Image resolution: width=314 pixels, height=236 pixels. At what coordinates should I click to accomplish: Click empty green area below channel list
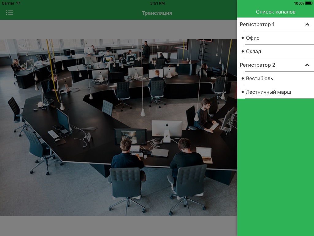[276, 167]
